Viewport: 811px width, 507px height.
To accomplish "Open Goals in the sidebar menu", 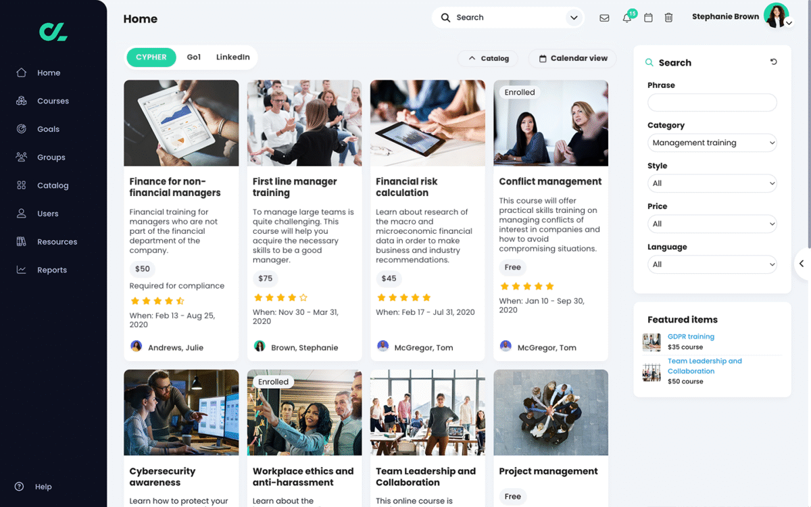I will pyautogui.click(x=49, y=129).
